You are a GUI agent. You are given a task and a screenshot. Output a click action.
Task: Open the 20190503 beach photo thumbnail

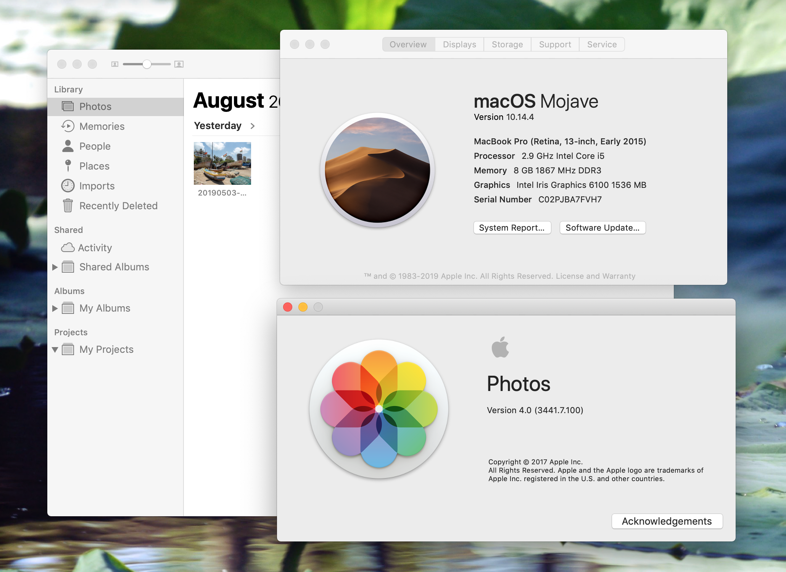(x=222, y=163)
